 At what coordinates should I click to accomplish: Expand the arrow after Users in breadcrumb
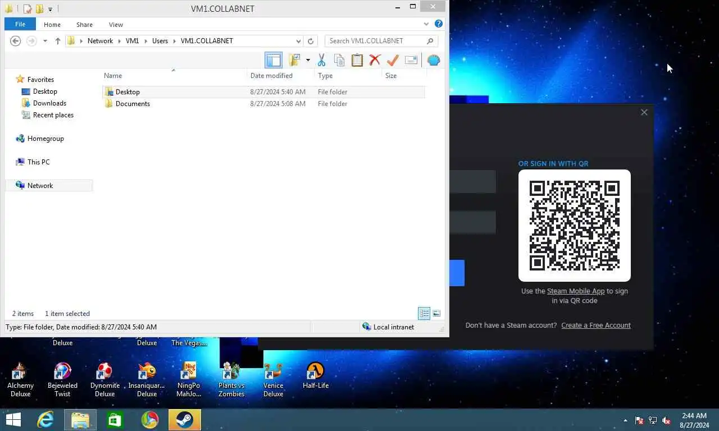(175, 41)
